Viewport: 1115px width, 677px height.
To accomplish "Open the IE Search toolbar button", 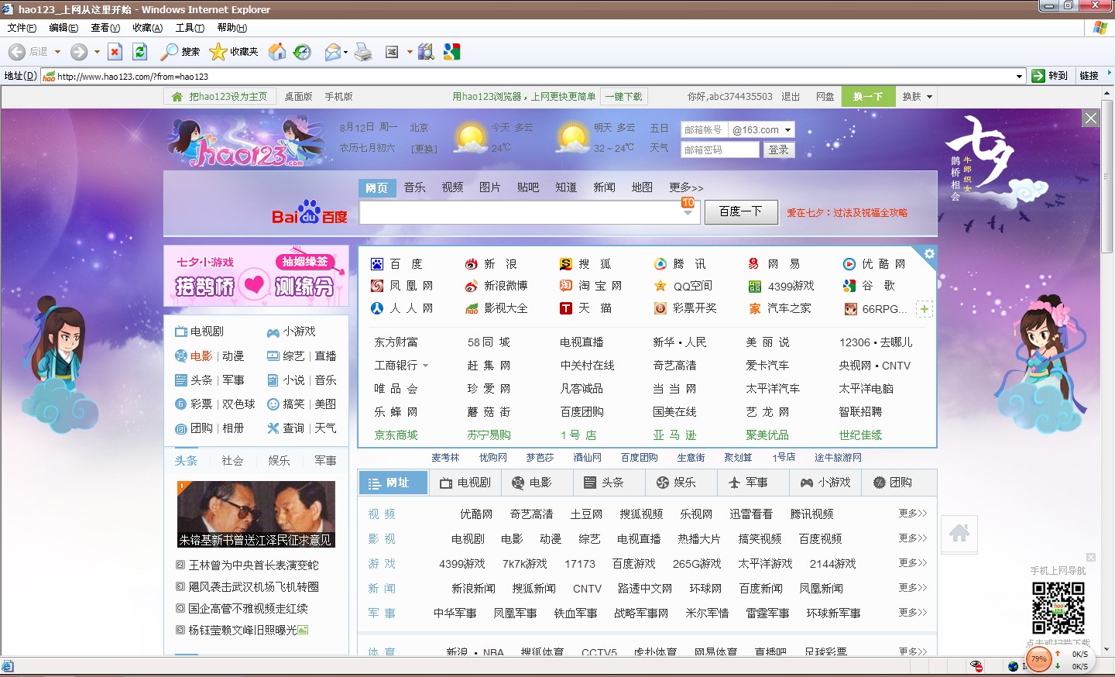I will (x=180, y=52).
